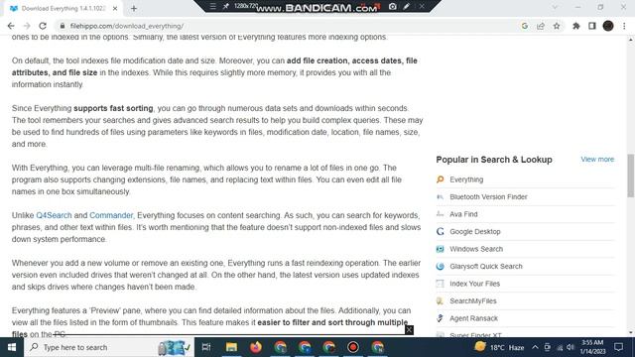Go back using the browser back arrow
The height and width of the screenshot is (357, 635).
[x=11, y=26]
